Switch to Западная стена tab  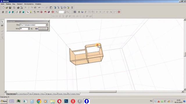[51, 94]
